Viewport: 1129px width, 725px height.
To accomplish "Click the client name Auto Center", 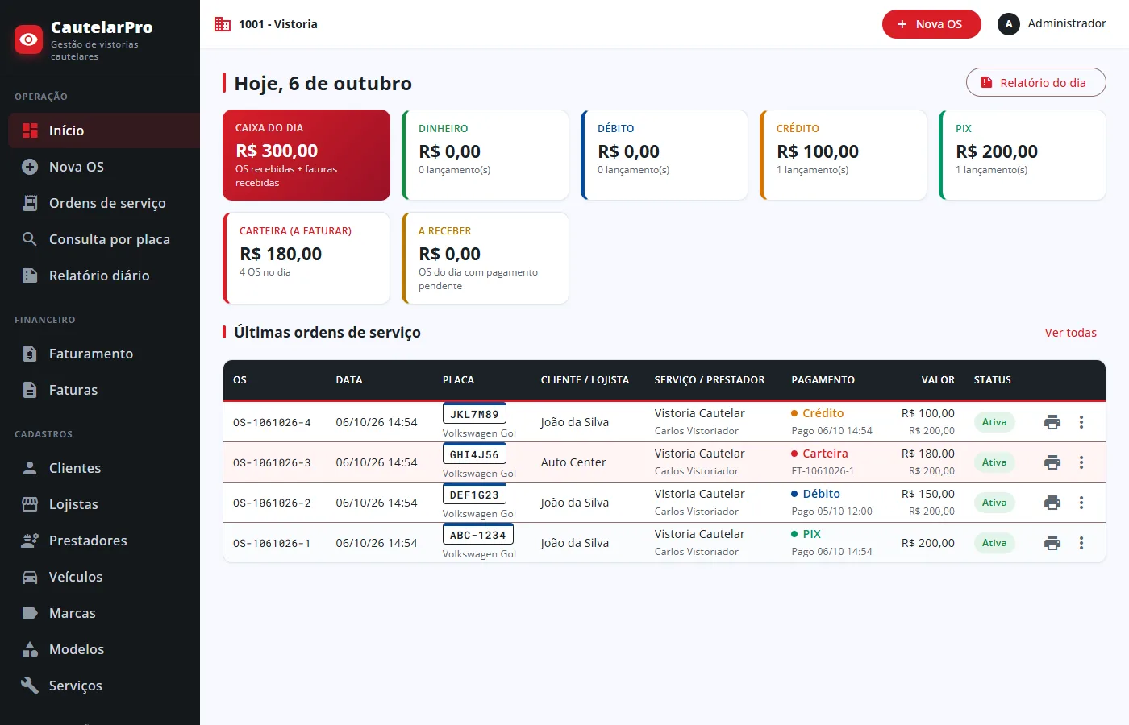I will [573, 462].
